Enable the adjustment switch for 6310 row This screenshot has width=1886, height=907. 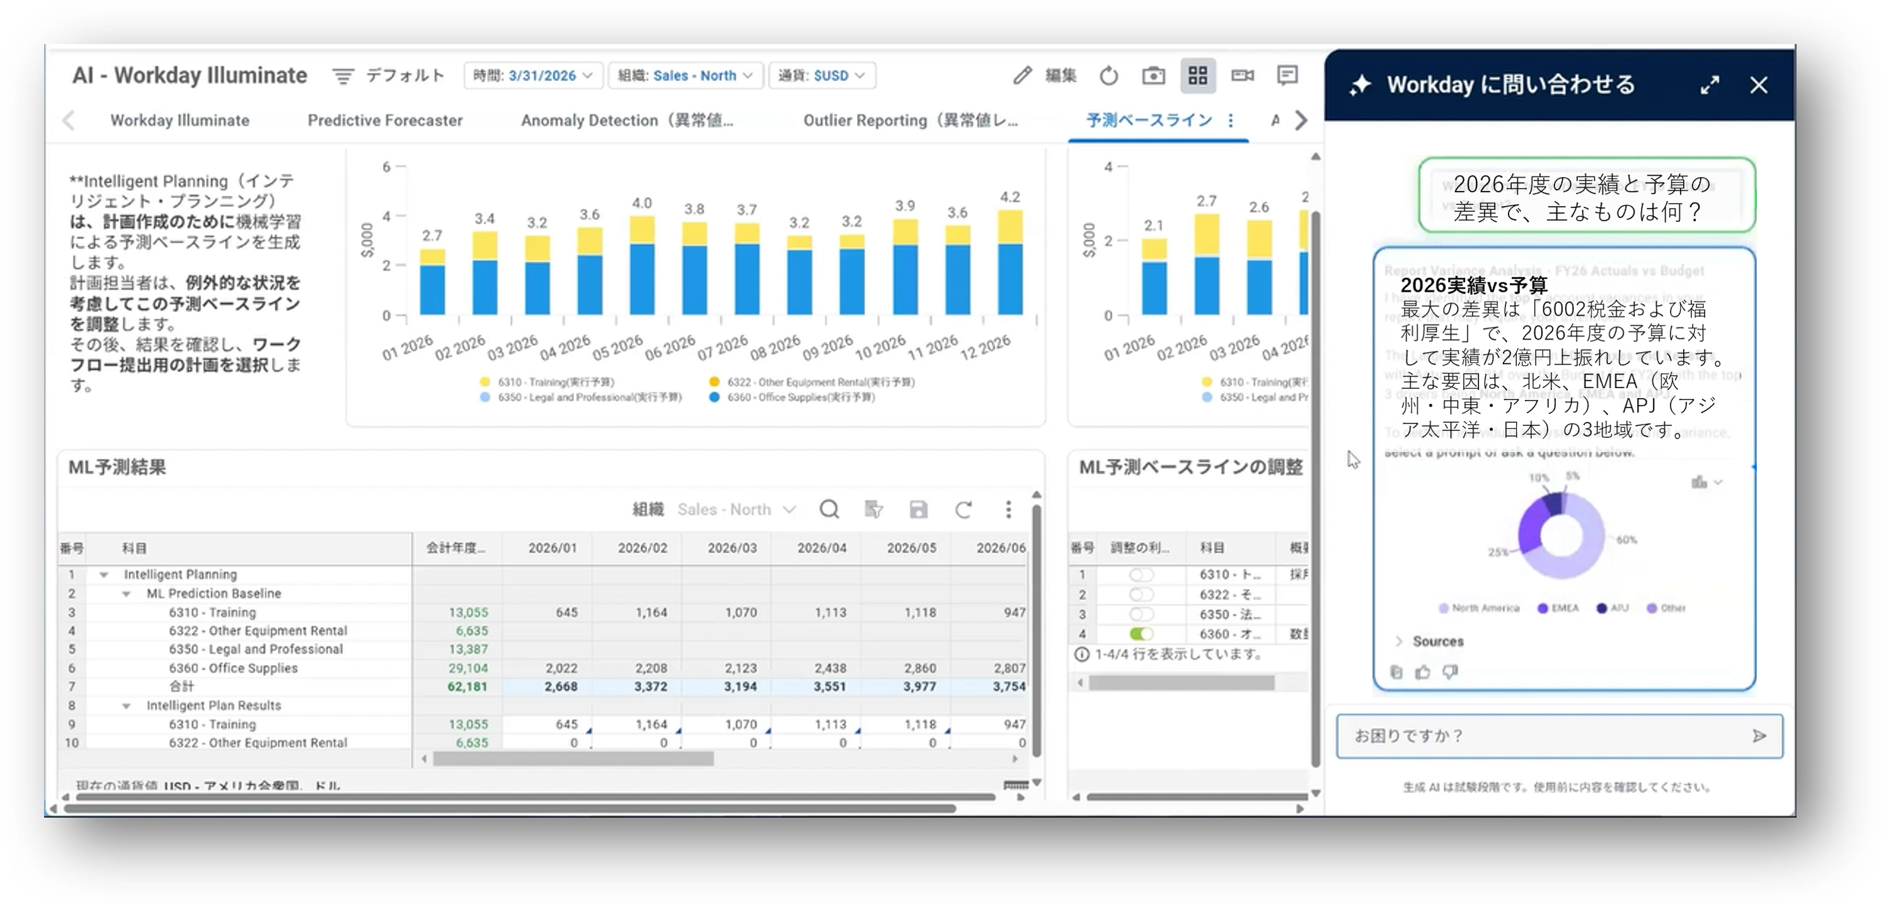point(1141,574)
